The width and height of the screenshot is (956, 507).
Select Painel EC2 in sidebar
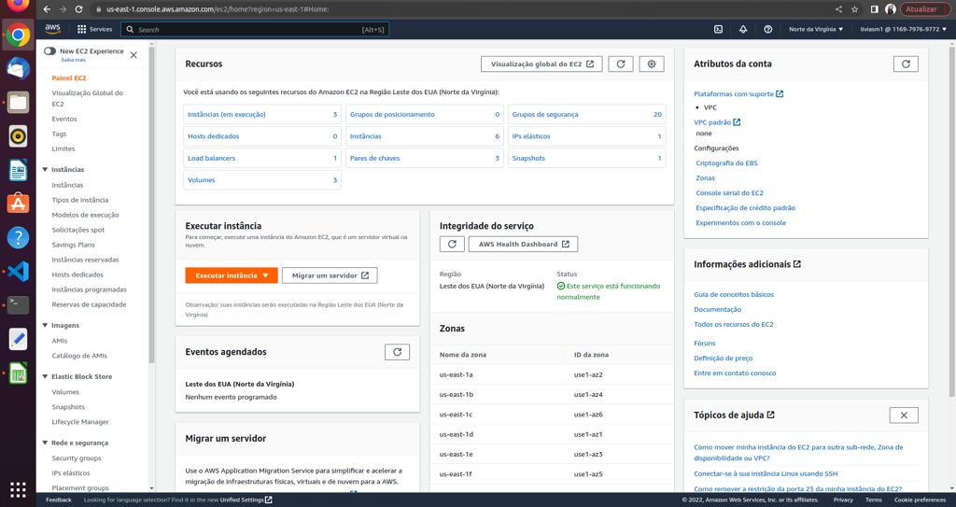69,78
